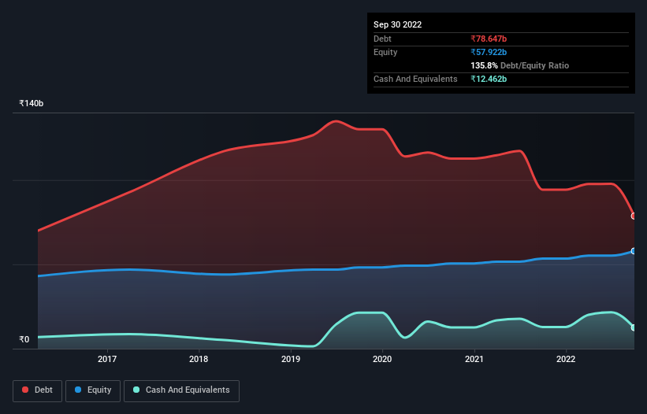Toggle the Equity legend button

(93, 390)
